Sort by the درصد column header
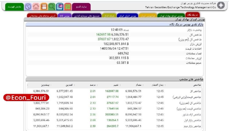 (92, 85)
